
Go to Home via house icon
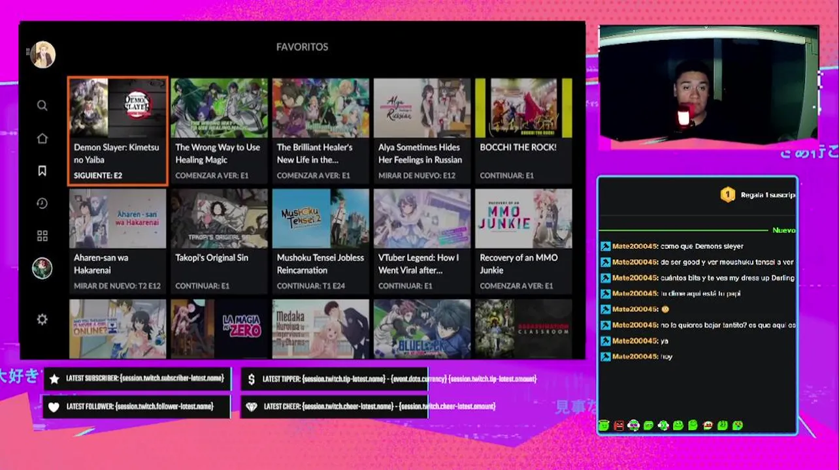pyautogui.click(x=42, y=138)
